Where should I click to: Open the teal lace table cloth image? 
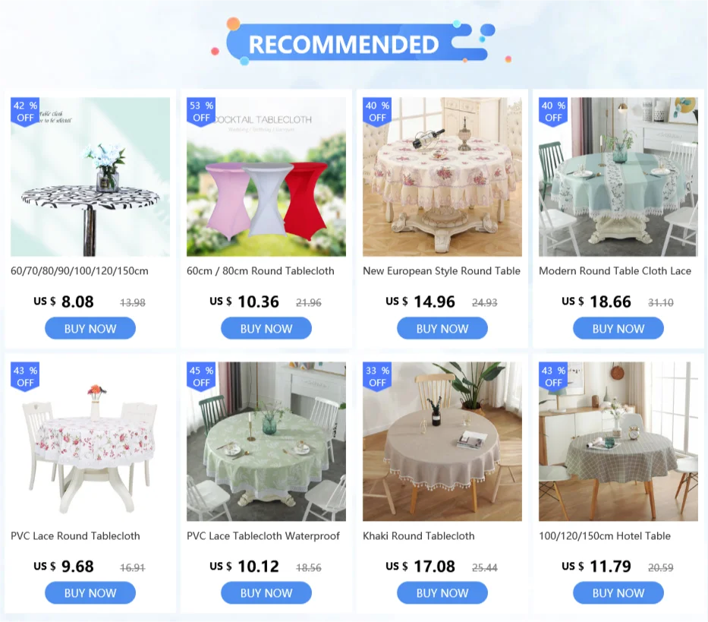point(618,177)
